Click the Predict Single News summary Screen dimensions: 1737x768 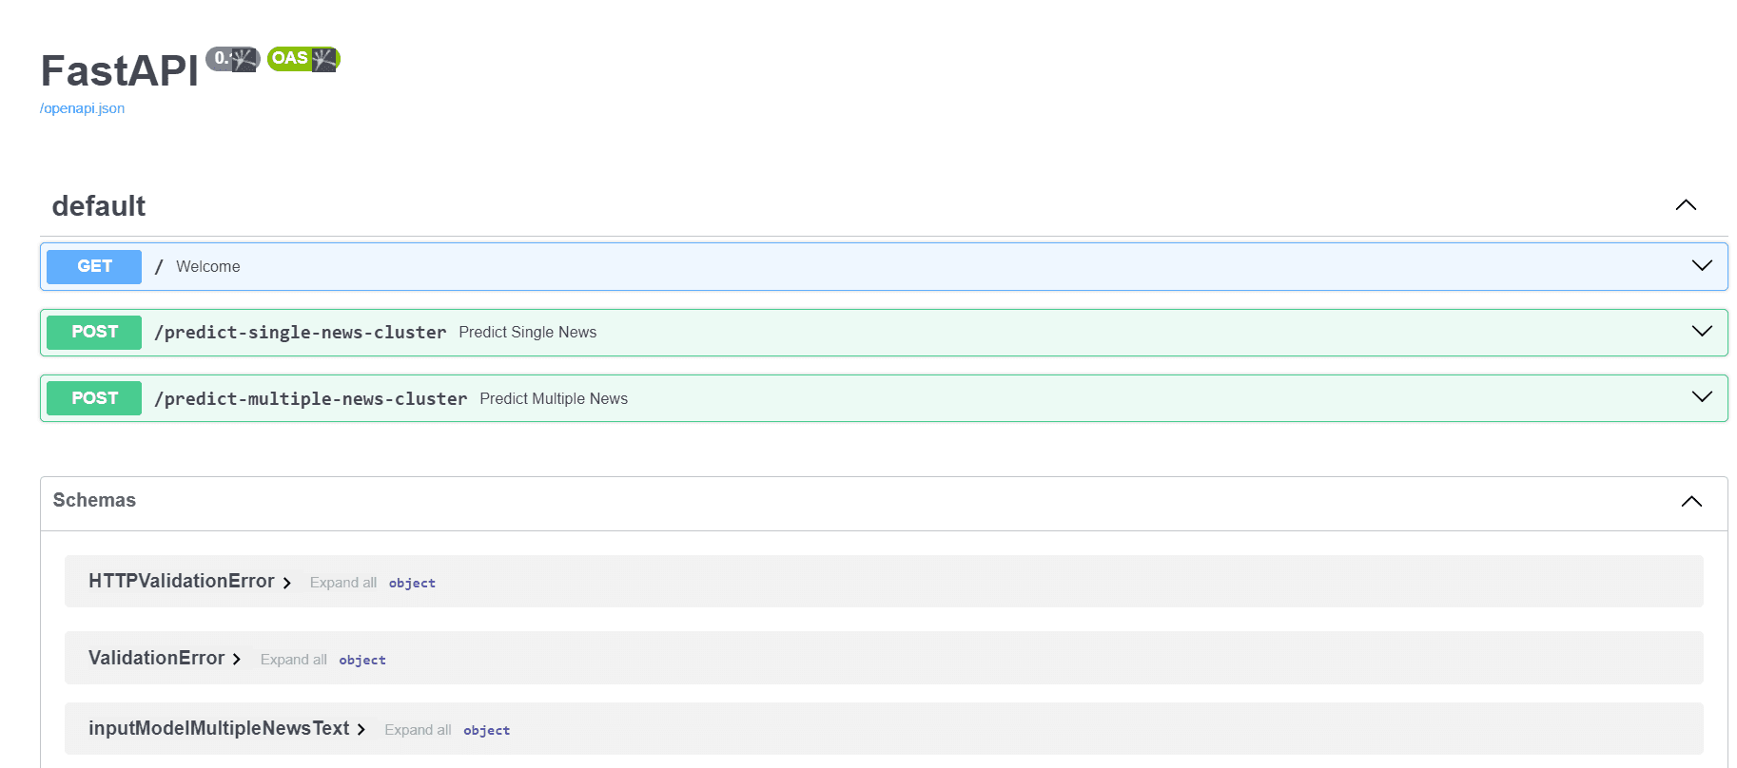(x=528, y=332)
